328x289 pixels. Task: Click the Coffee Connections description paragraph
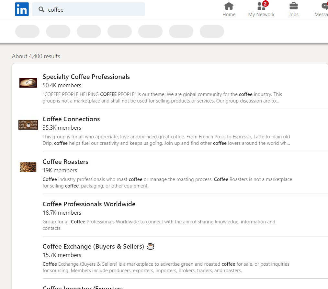[x=166, y=140]
